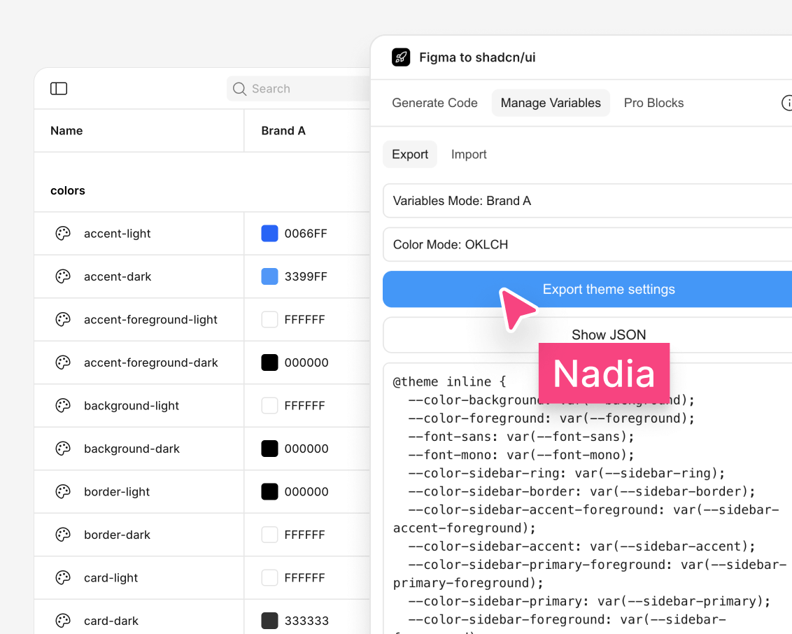Image resolution: width=792 pixels, height=634 pixels.
Task: Switch to the Generate Code tab
Action: coord(435,103)
